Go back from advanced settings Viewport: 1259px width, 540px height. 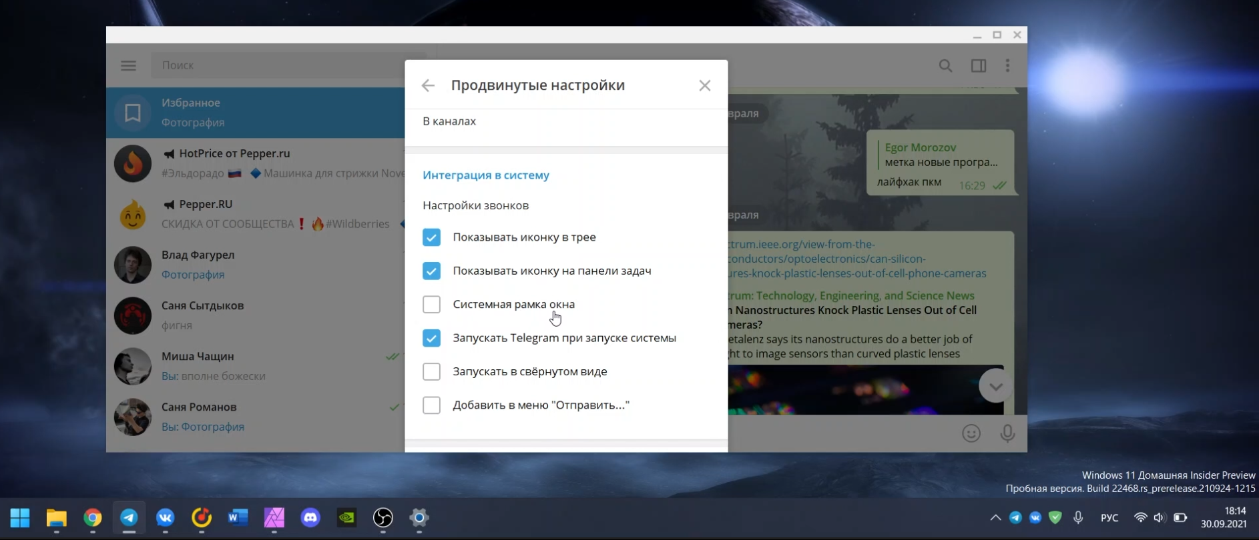[428, 85]
